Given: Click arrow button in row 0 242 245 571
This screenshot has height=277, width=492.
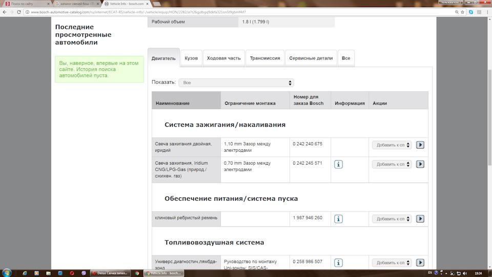Looking at the screenshot, I should pyautogui.click(x=420, y=164).
